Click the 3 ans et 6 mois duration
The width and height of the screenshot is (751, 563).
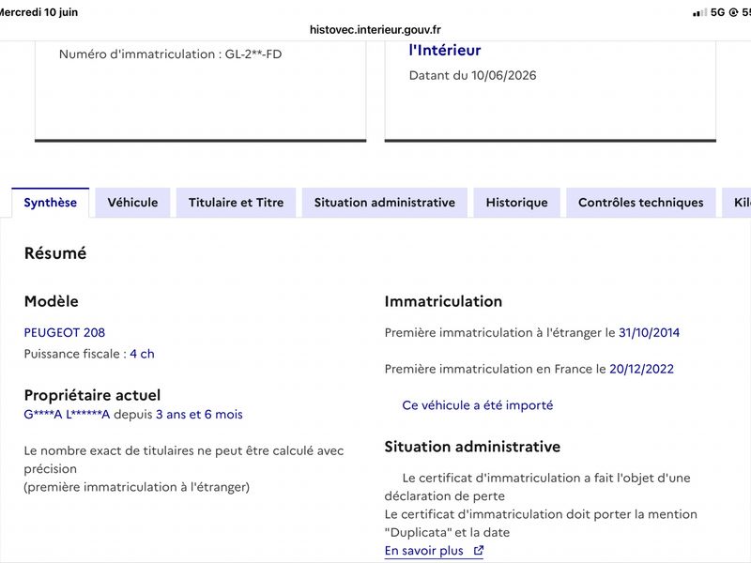(199, 415)
